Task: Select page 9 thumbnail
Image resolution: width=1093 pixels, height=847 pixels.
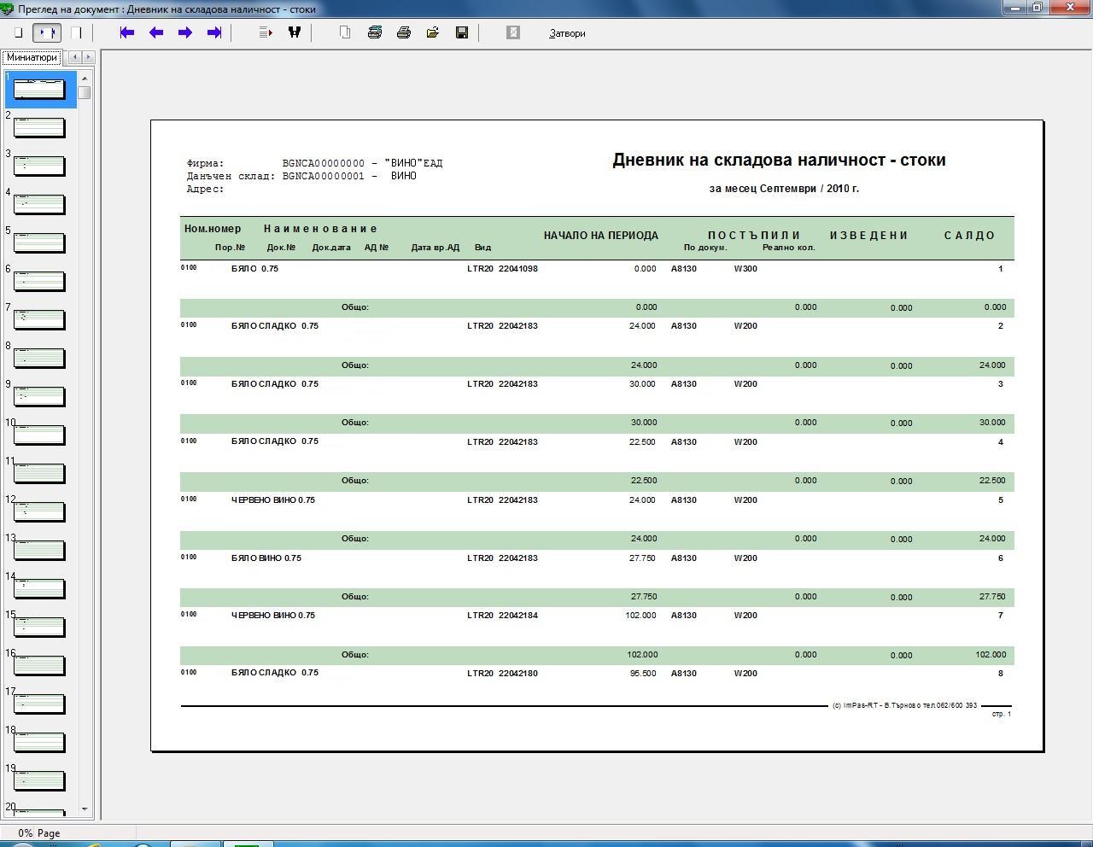Action: 39,396
